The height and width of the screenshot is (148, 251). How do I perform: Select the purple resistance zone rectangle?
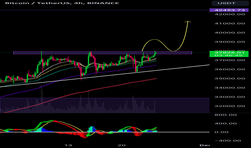(x=102, y=53)
